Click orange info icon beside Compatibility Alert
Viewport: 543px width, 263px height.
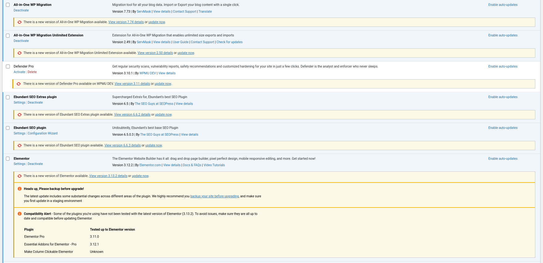tap(19, 214)
